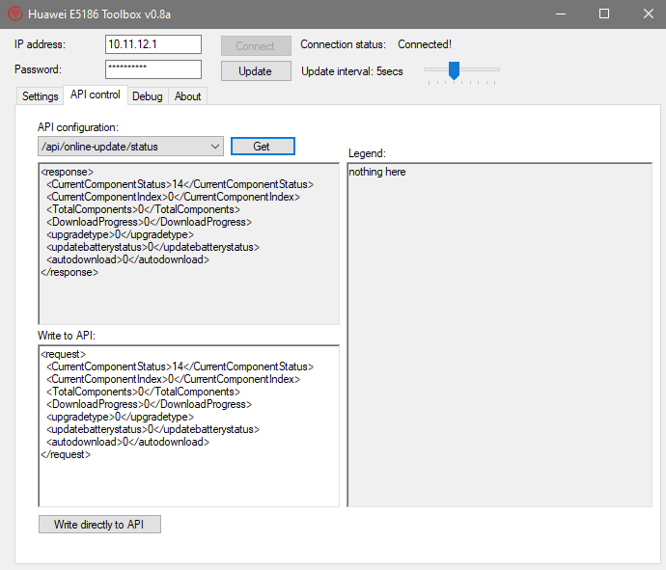
Task: Minimize the Huawei E5186 Toolbox window
Action: click(560, 14)
